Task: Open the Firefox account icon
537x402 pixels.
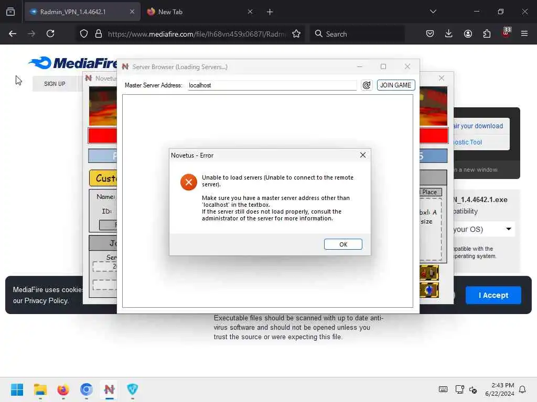Action: tap(468, 34)
